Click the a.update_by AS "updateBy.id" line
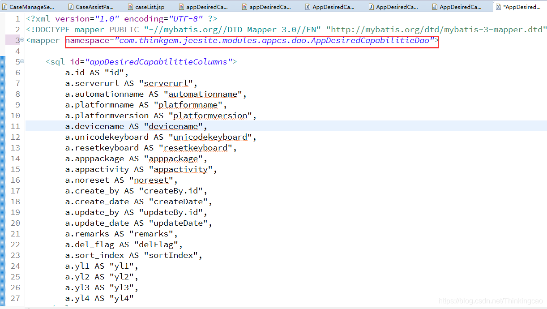Viewport: 547px width, 309px height. point(136,212)
